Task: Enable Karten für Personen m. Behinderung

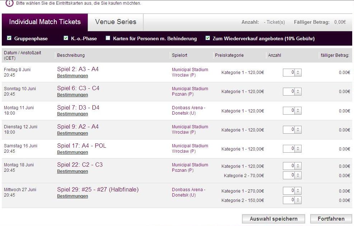Action: pos(108,38)
